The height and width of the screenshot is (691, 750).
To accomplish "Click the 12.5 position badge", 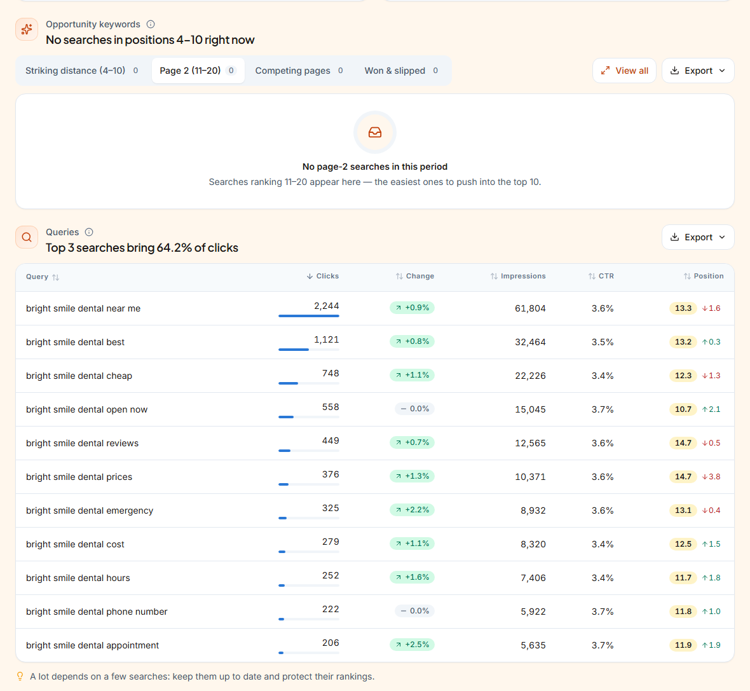I will tap(683, 544).
